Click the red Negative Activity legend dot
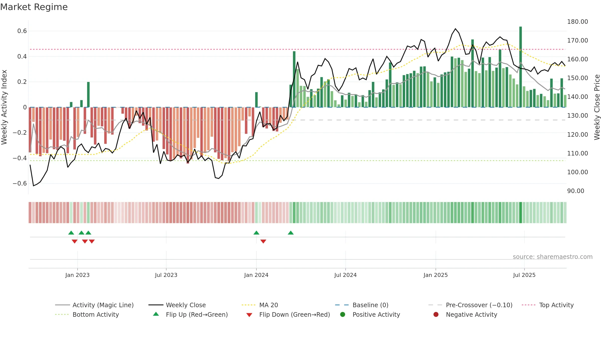 436,314
